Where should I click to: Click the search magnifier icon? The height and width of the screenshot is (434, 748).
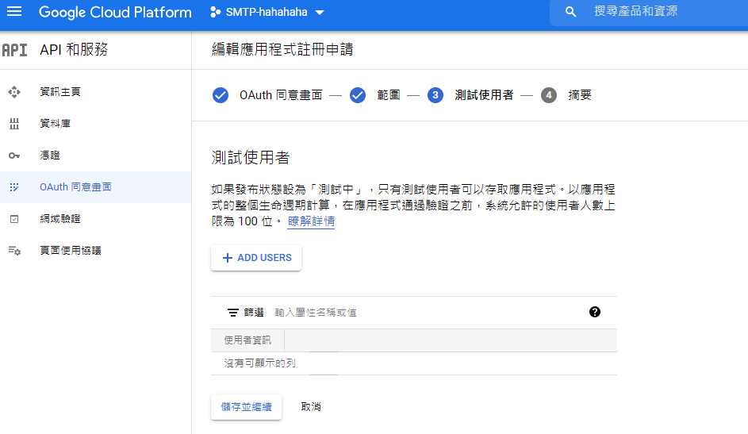570,12
